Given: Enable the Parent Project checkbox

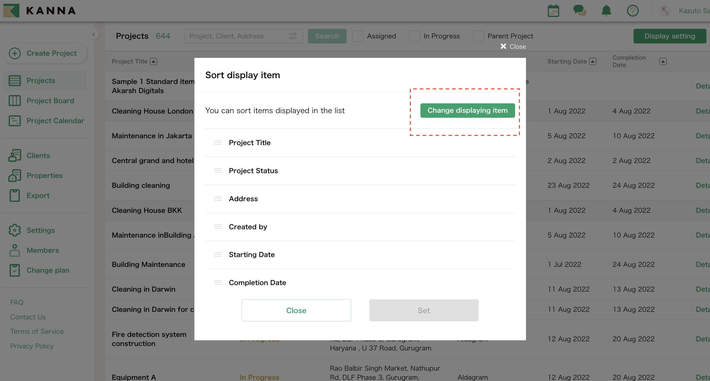Looking at the screenshot, I should (x=478, y=36).
